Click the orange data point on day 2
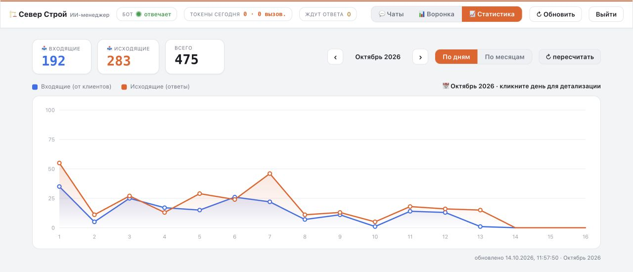The height and width of the screenshot is (272, 633). tap(94, 215)
